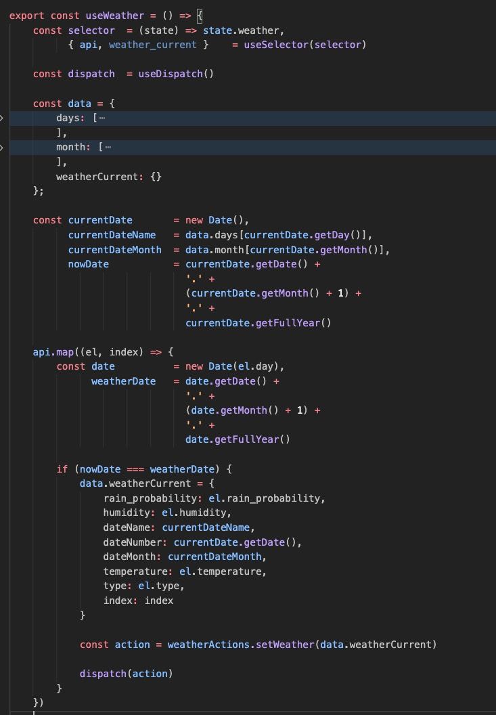Click 'weather_current' in the destructuring
This screenshot has height=715, width=496.
(152, 45)
